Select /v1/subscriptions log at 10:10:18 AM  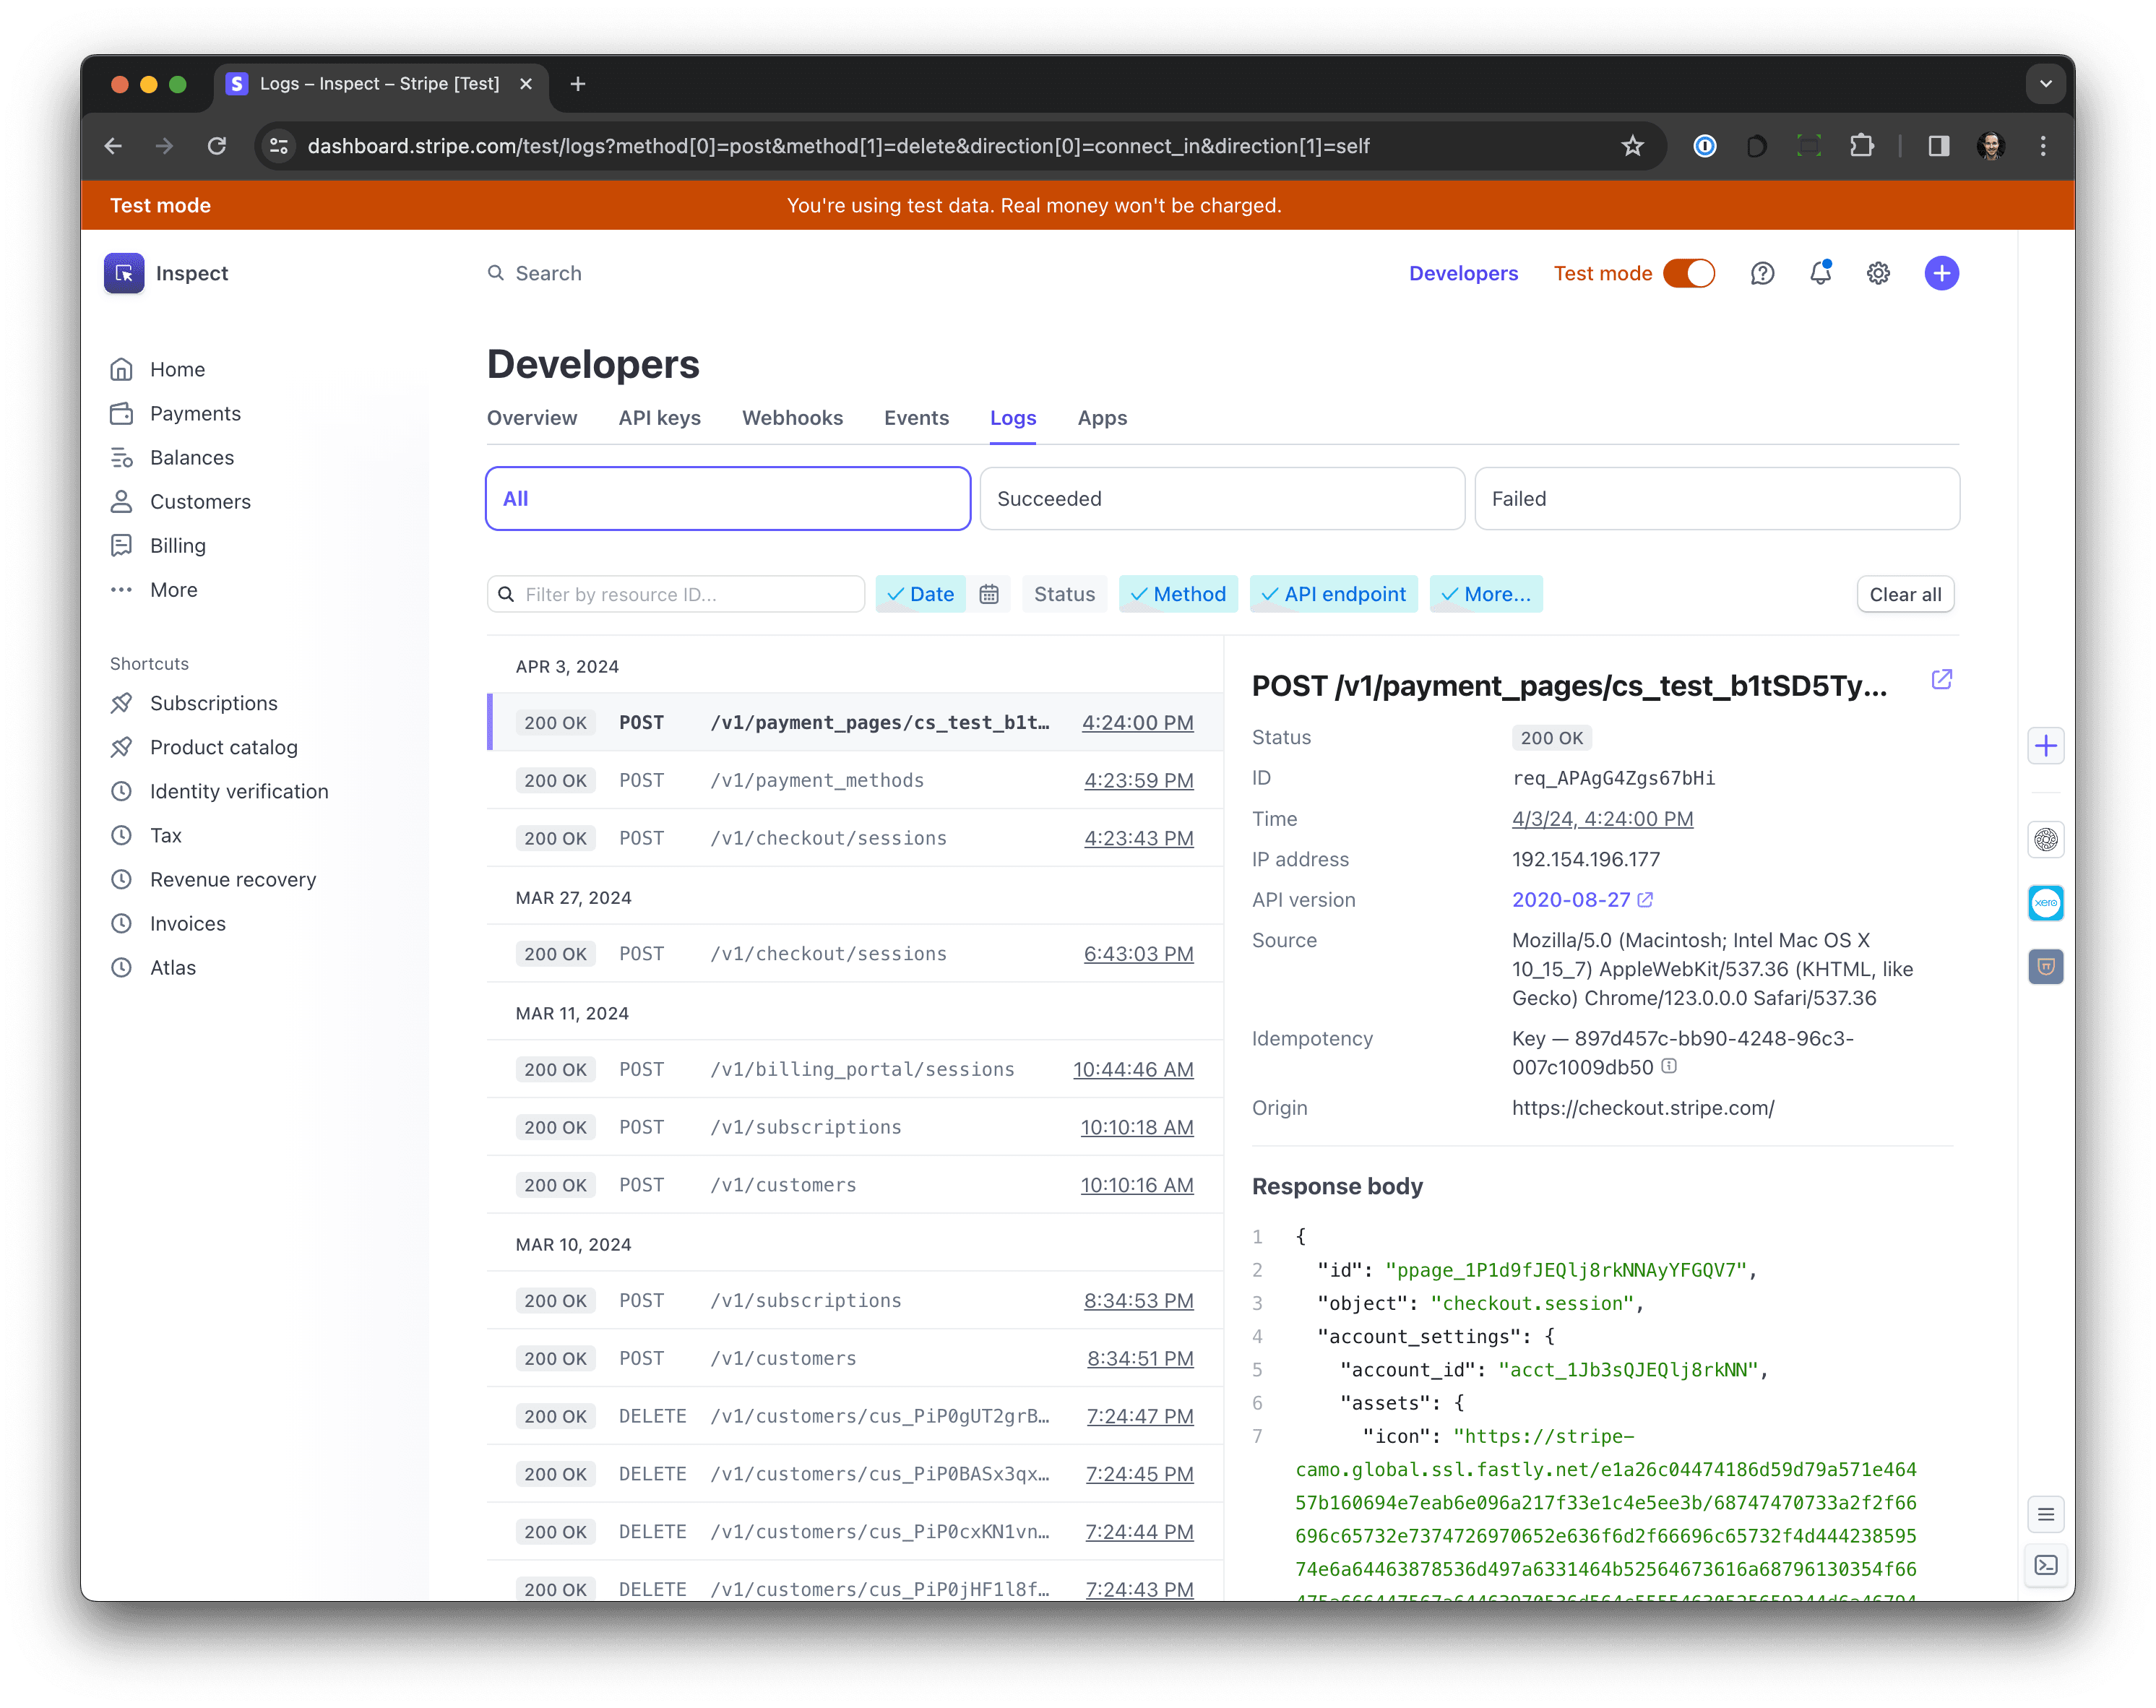[x=855, y=1127]
